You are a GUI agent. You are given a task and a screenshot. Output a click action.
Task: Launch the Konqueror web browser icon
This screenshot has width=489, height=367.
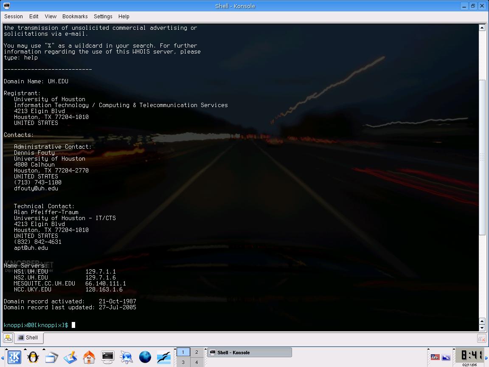126,357
